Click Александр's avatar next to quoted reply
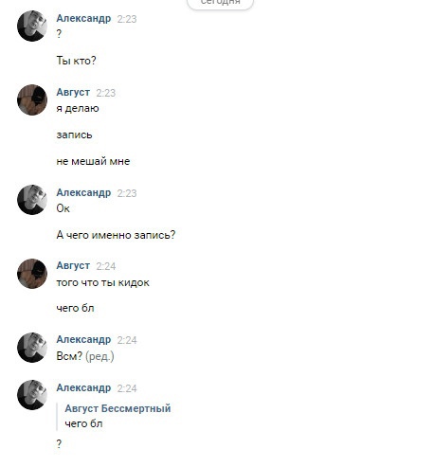The image size is (433, 467). pos(32,395)
